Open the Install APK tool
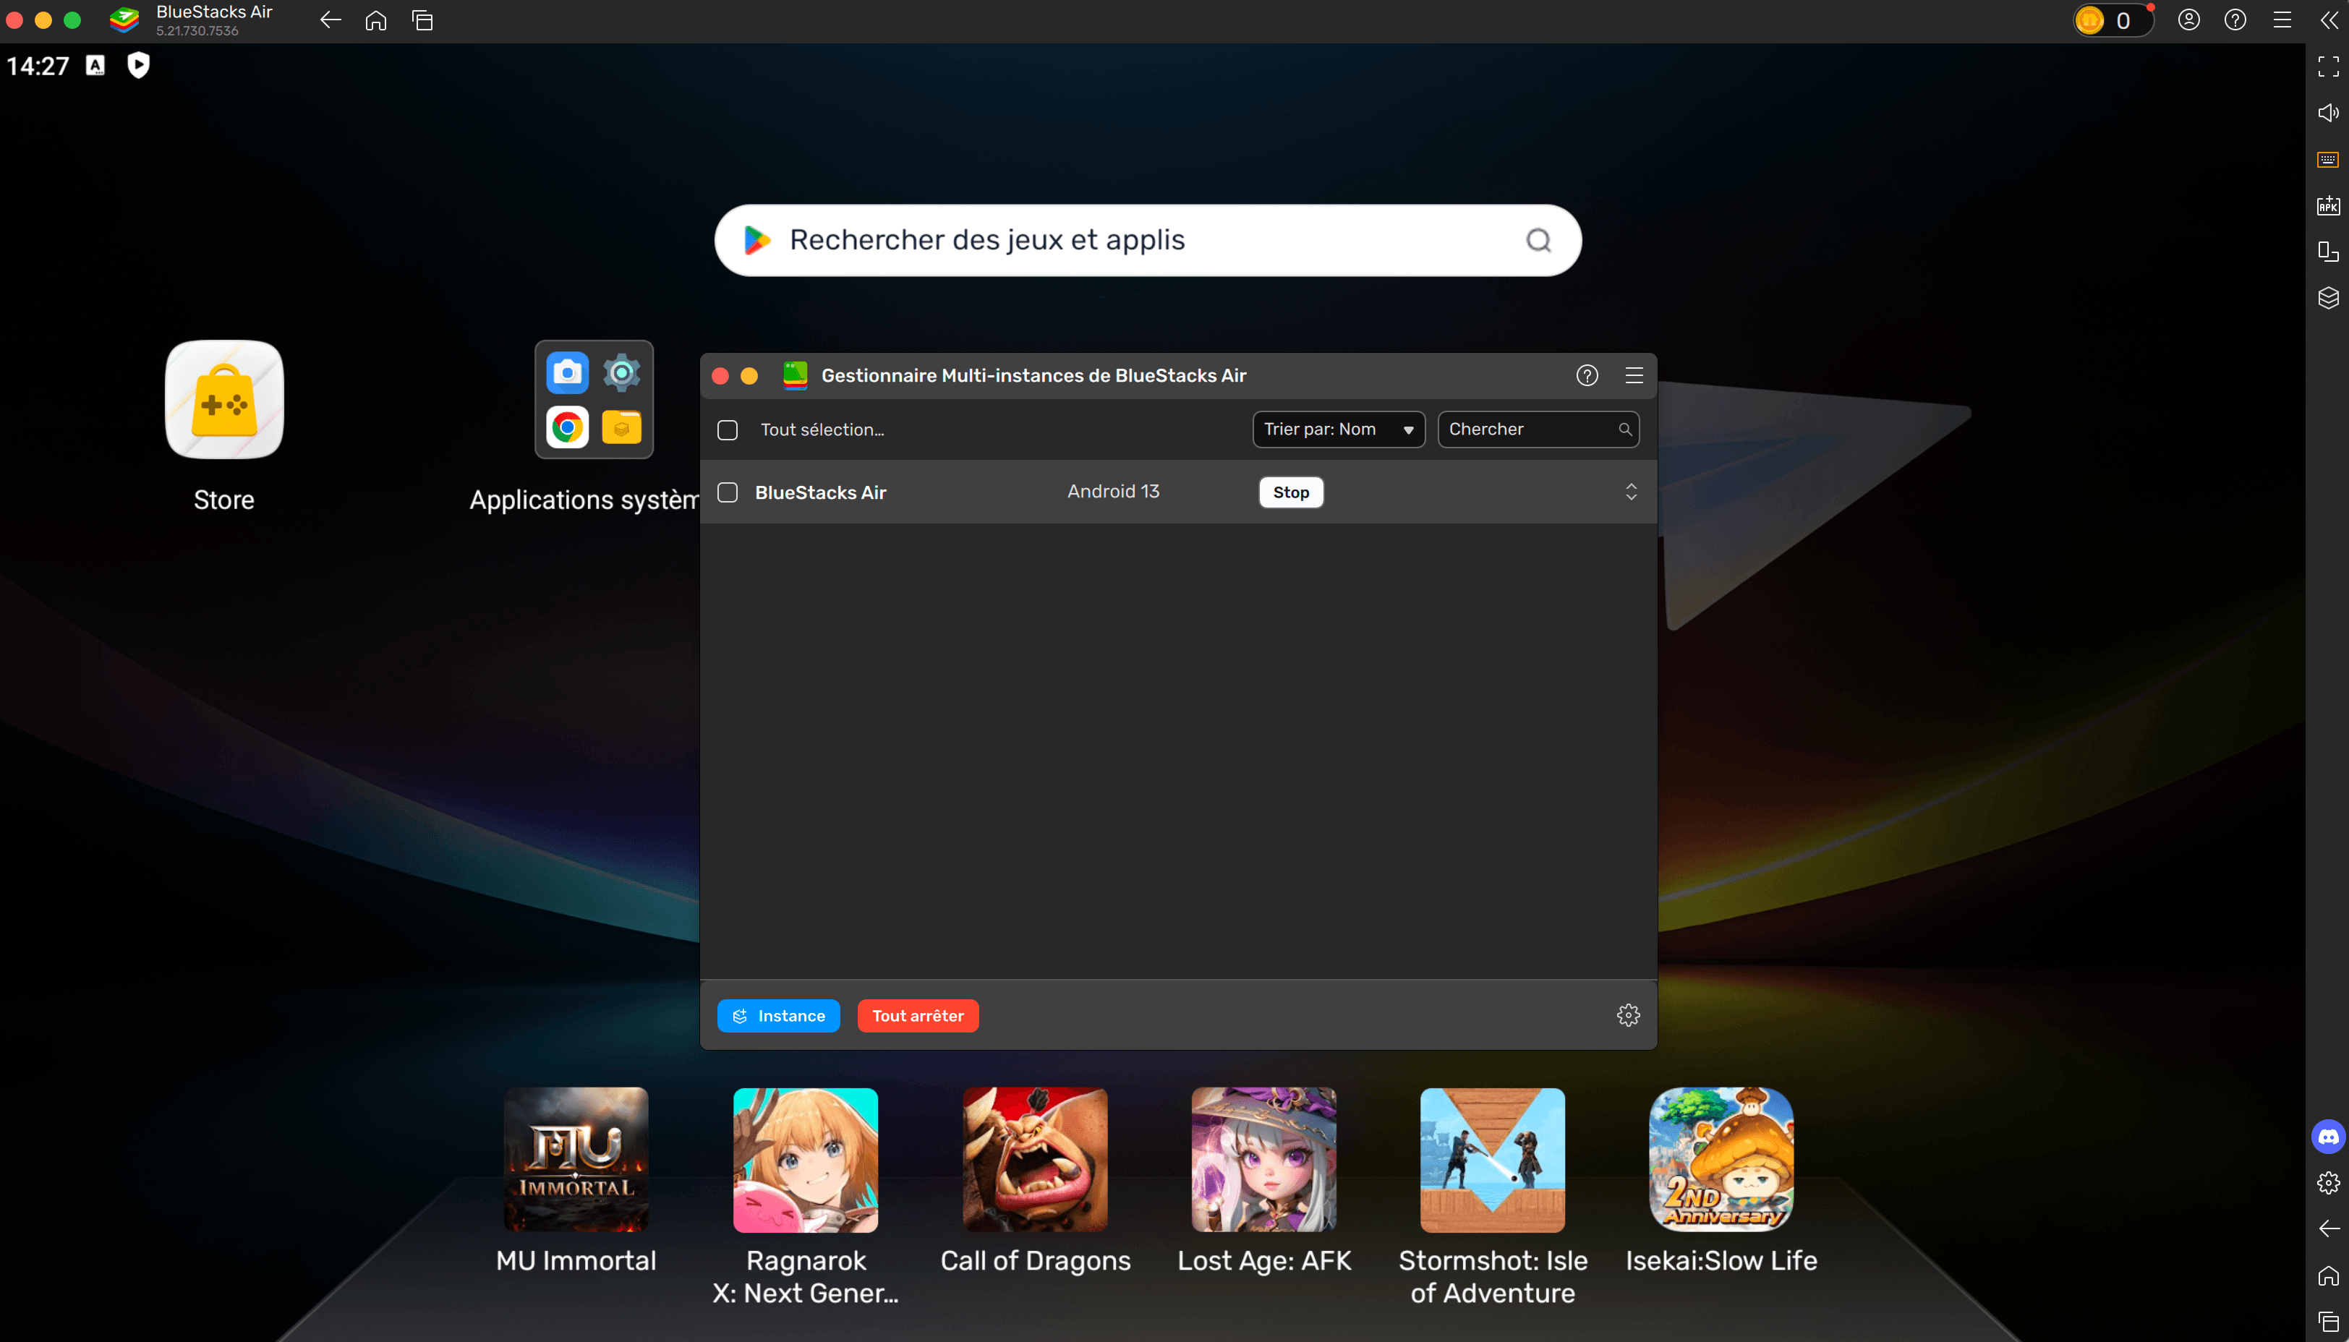Screen dimensions: 2349x1342 pos(2327,205)
